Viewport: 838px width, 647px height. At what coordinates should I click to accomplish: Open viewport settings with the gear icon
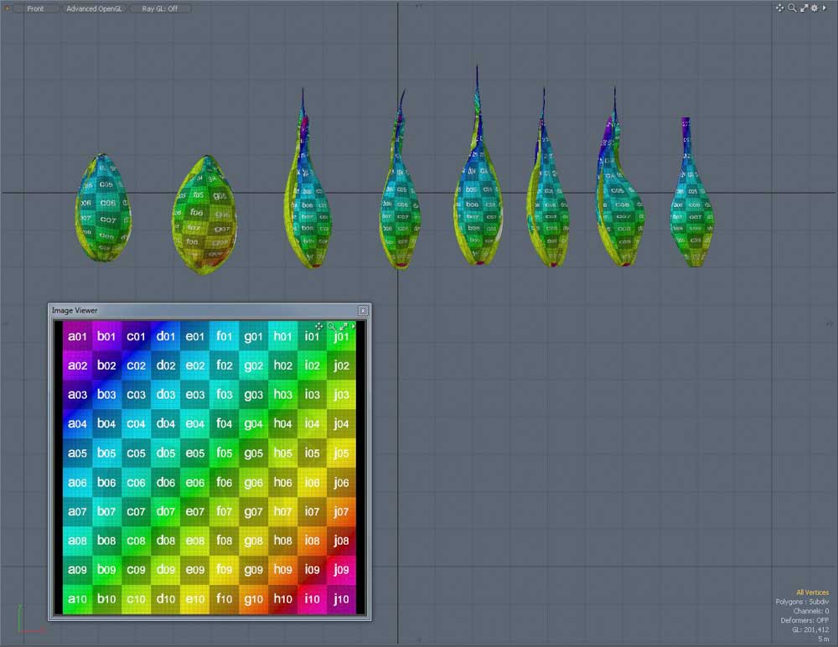(x=815, y=8)
